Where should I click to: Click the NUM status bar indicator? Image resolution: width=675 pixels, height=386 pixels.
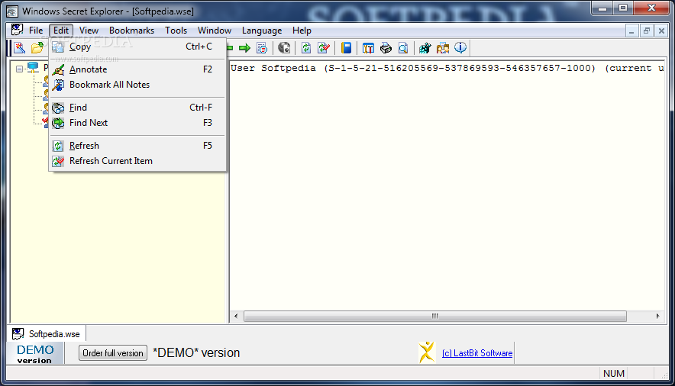[614, 374]
